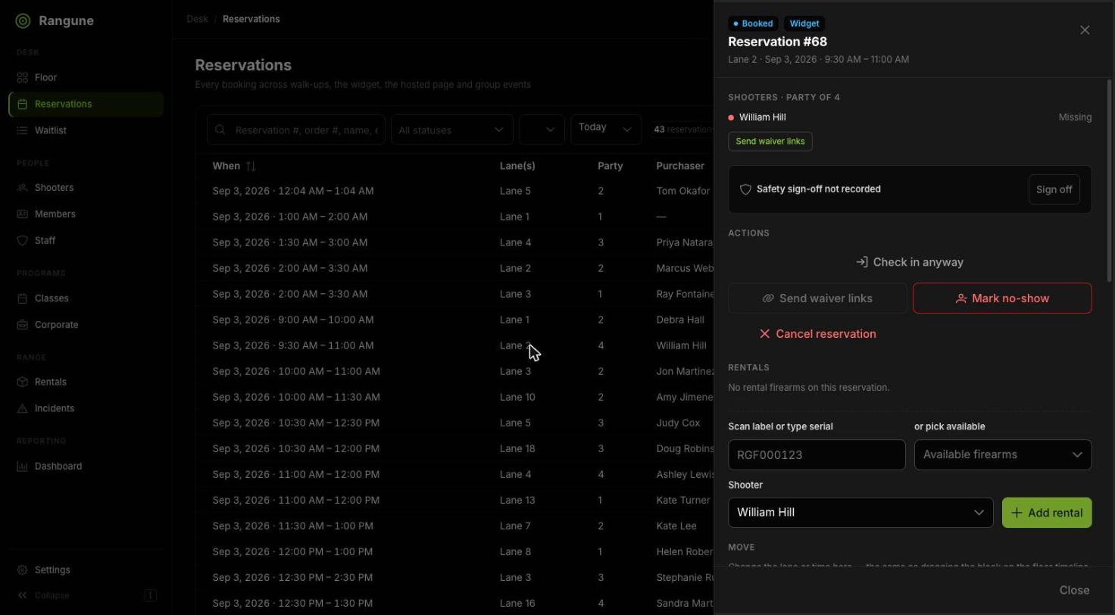
Task: Focus the Scan label or serial field
Action: point(817,455)
